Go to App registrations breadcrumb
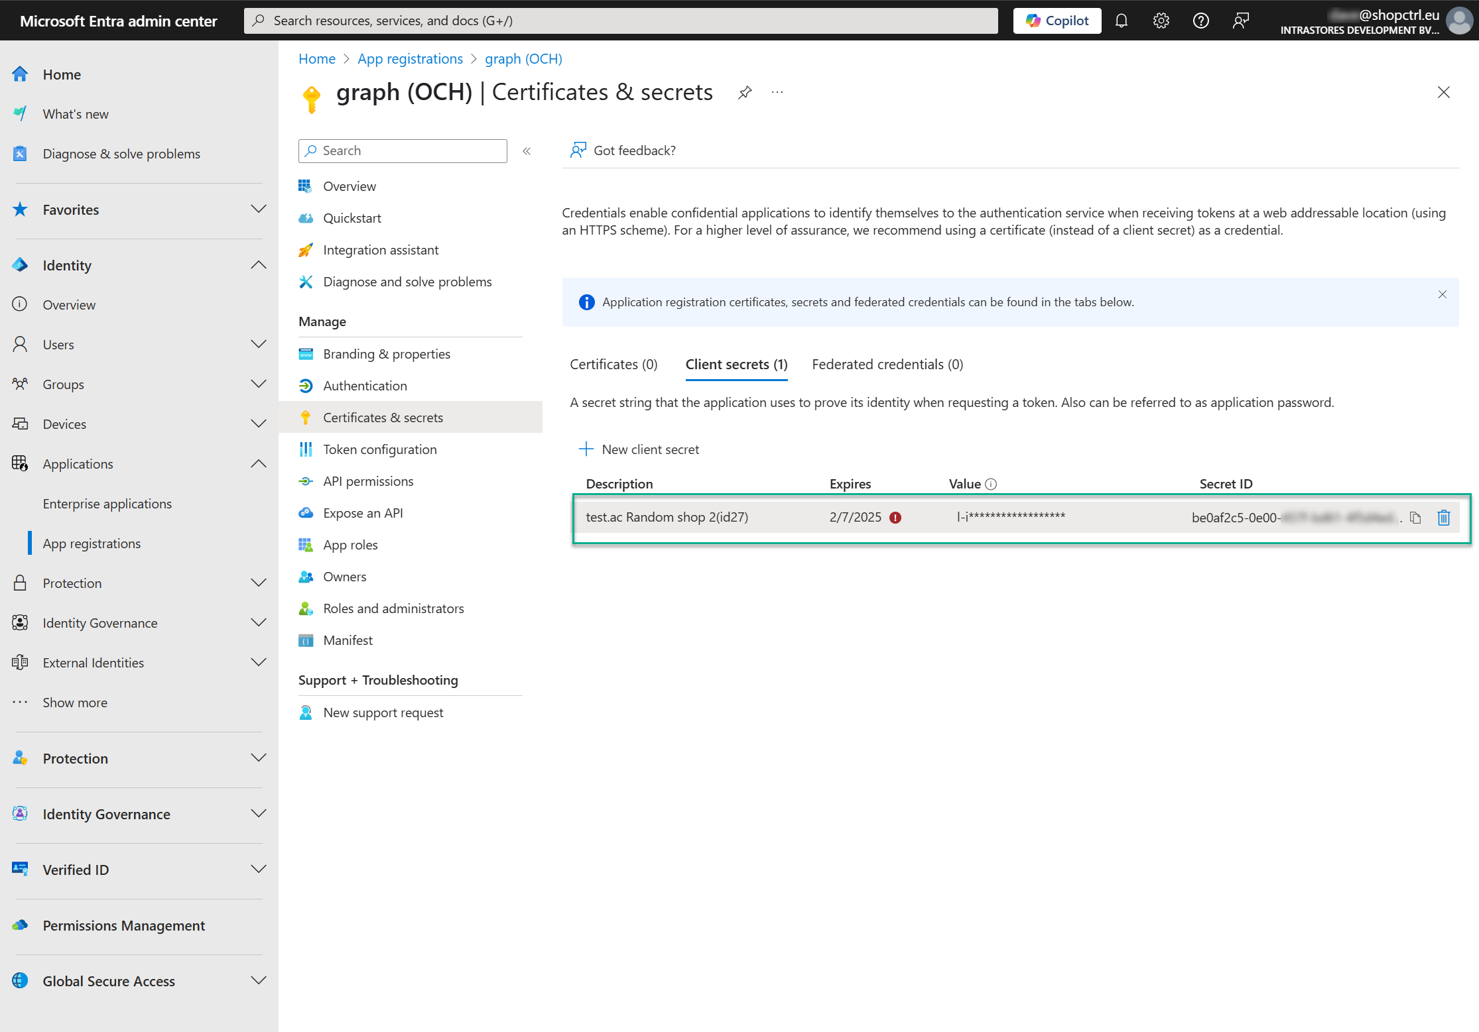Screen dimensions: 1479x1032 pyautogui.click(x=410, y=59)
